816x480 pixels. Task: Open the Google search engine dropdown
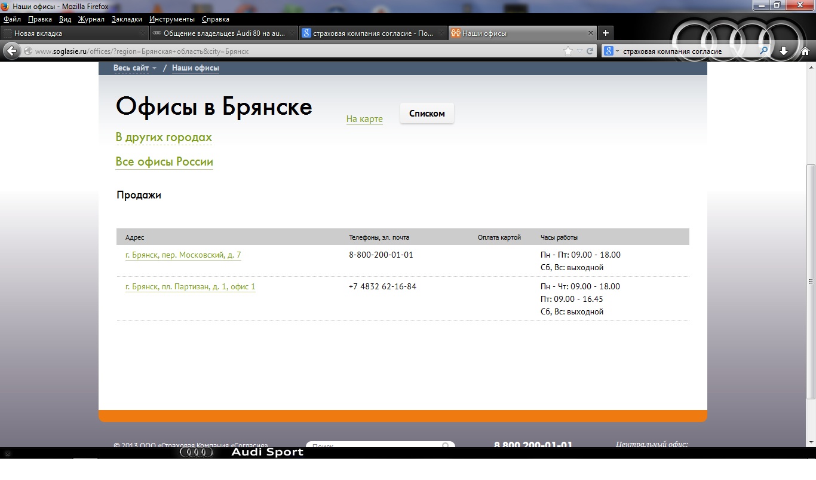click(611, 51)
